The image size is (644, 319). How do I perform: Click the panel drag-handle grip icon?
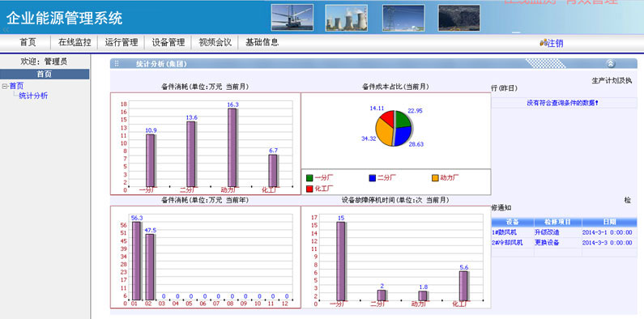pyautogui.click(x=117, y=64)
